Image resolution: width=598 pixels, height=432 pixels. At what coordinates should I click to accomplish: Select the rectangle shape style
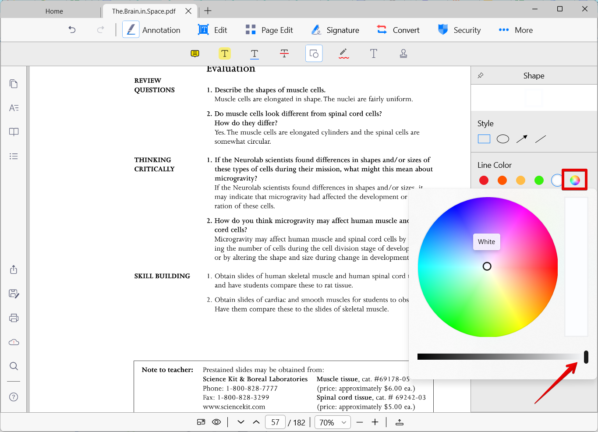[x=484, y=139]
